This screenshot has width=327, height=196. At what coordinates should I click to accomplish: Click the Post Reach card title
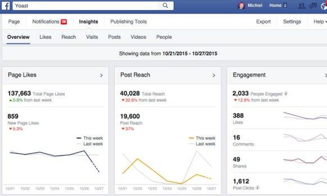pos(135,75)
